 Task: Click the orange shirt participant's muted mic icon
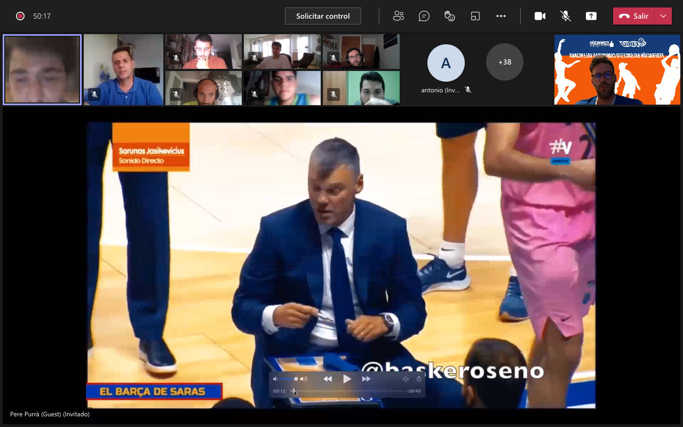coord(176,58)
